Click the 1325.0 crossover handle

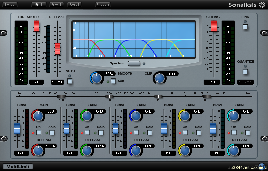[x=158, y=96]
